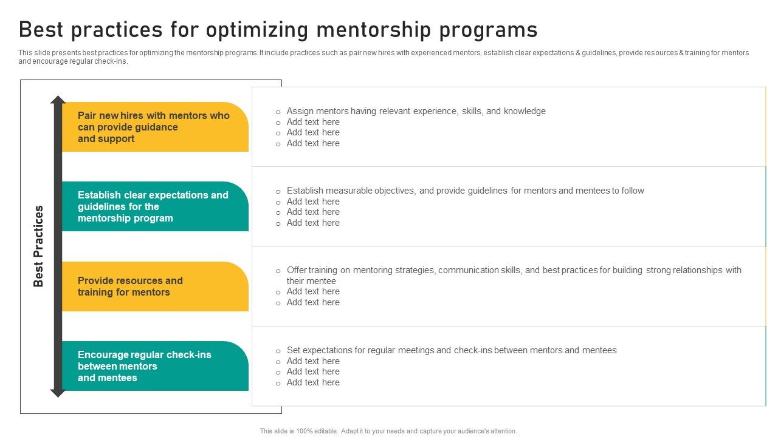Select the teal "Establish clear expectations and guidelines" block
778x437 pixels.
click(155, 206)
